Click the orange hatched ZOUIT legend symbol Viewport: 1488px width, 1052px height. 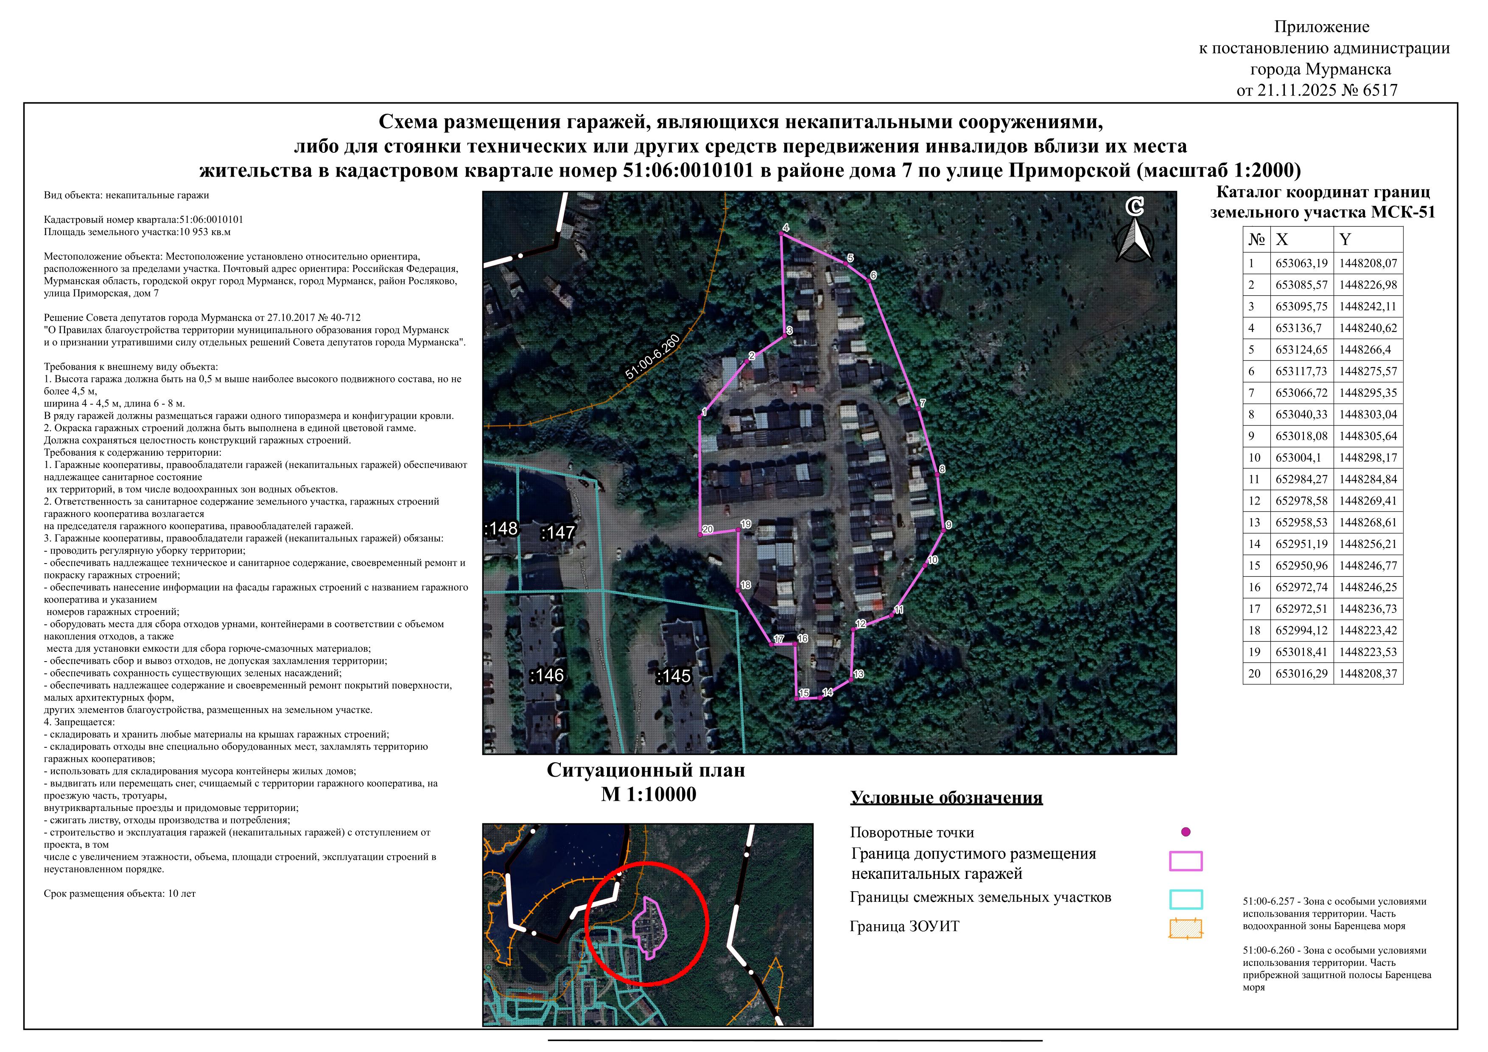pyautogui.click(x=1185, y=929)
